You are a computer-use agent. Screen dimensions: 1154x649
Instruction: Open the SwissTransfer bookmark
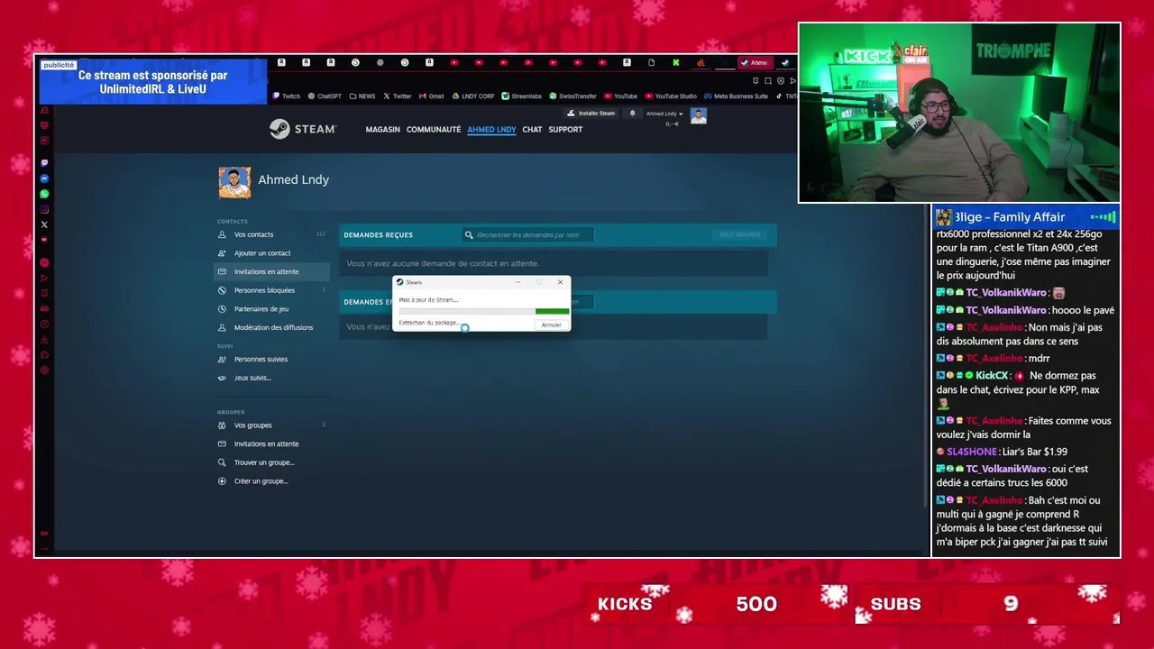572,96
